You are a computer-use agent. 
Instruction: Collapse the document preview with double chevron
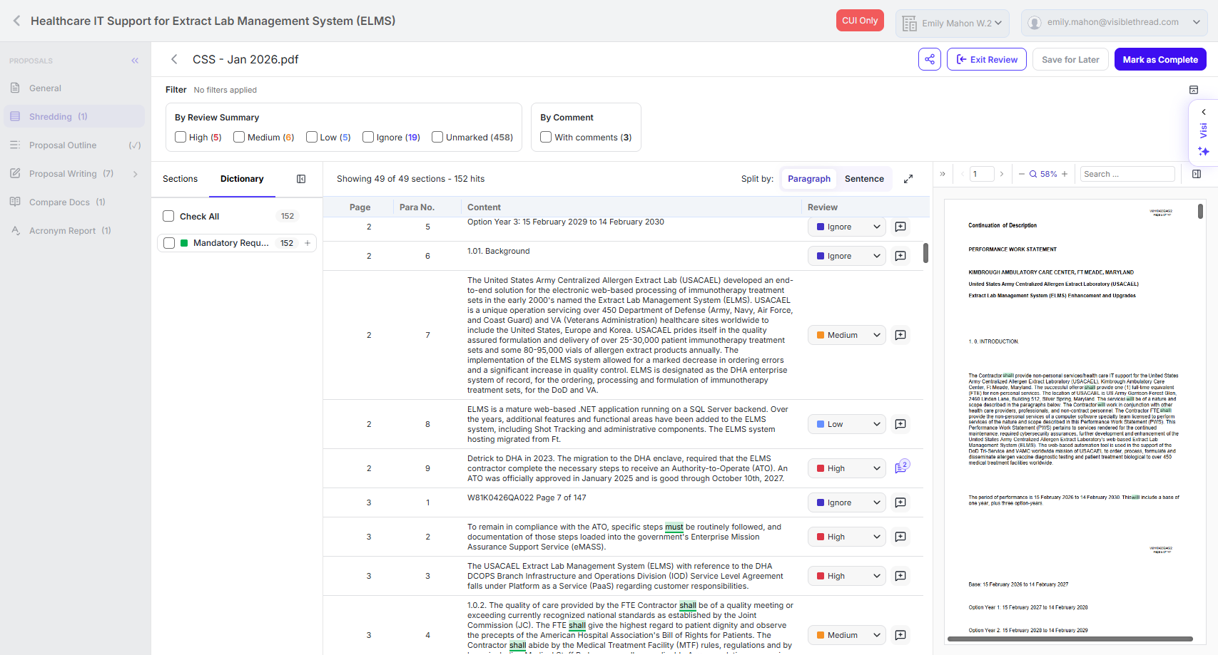pos(943,174)
